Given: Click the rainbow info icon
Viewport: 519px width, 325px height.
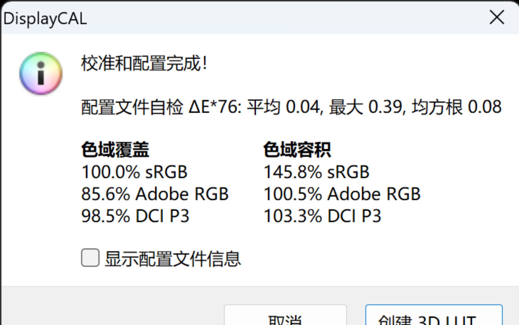Looking at the screenshot, I should pos(41,73).
